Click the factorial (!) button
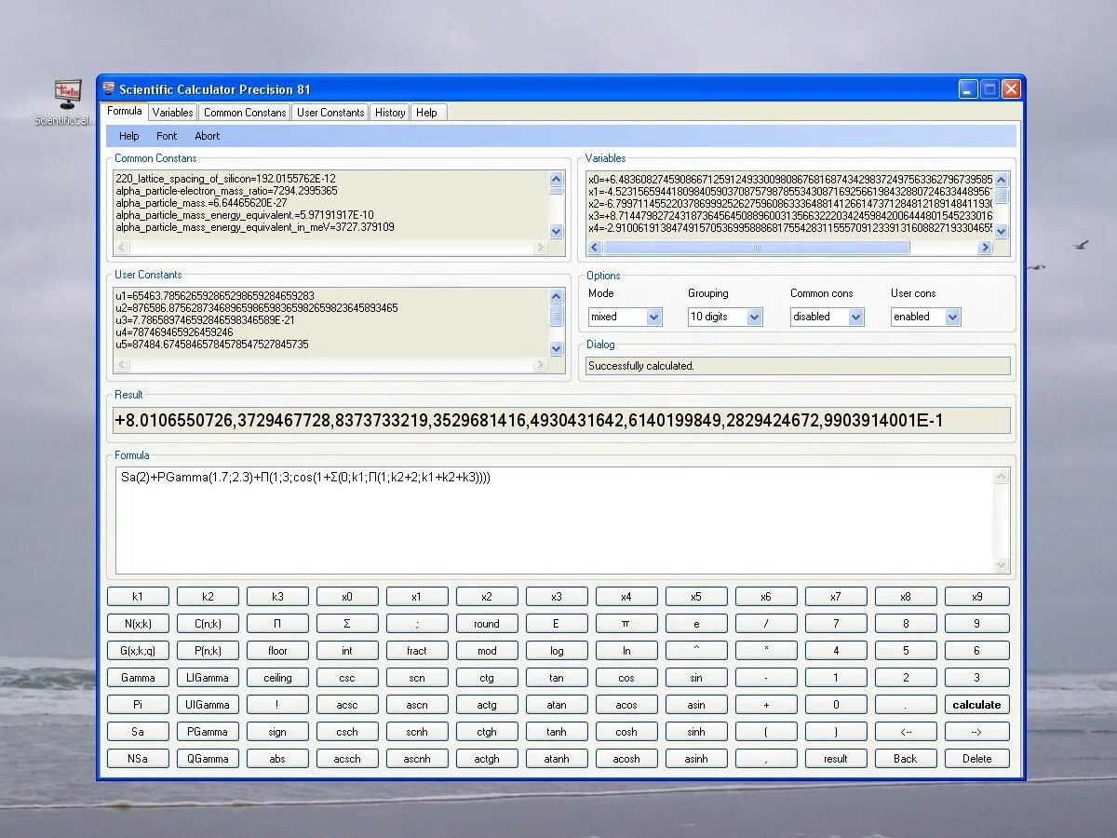Screen dimensions: 1117x838 click(x=276, y=704)
